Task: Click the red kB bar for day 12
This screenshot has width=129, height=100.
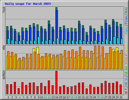Action: point(49,87)
